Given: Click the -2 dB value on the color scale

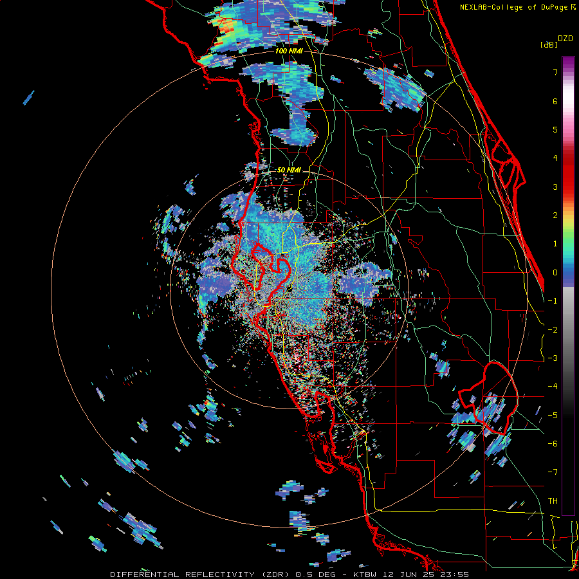Looking at the screenshot, I should click(553, 330).
